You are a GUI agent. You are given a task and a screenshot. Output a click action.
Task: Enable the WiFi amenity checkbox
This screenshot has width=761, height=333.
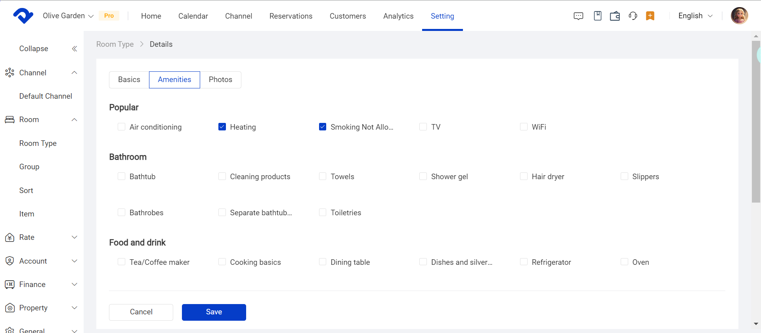coord(524,127)
